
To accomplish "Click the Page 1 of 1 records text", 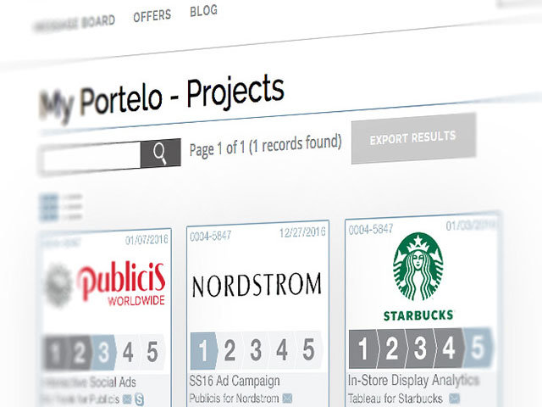I will (265, 145).
